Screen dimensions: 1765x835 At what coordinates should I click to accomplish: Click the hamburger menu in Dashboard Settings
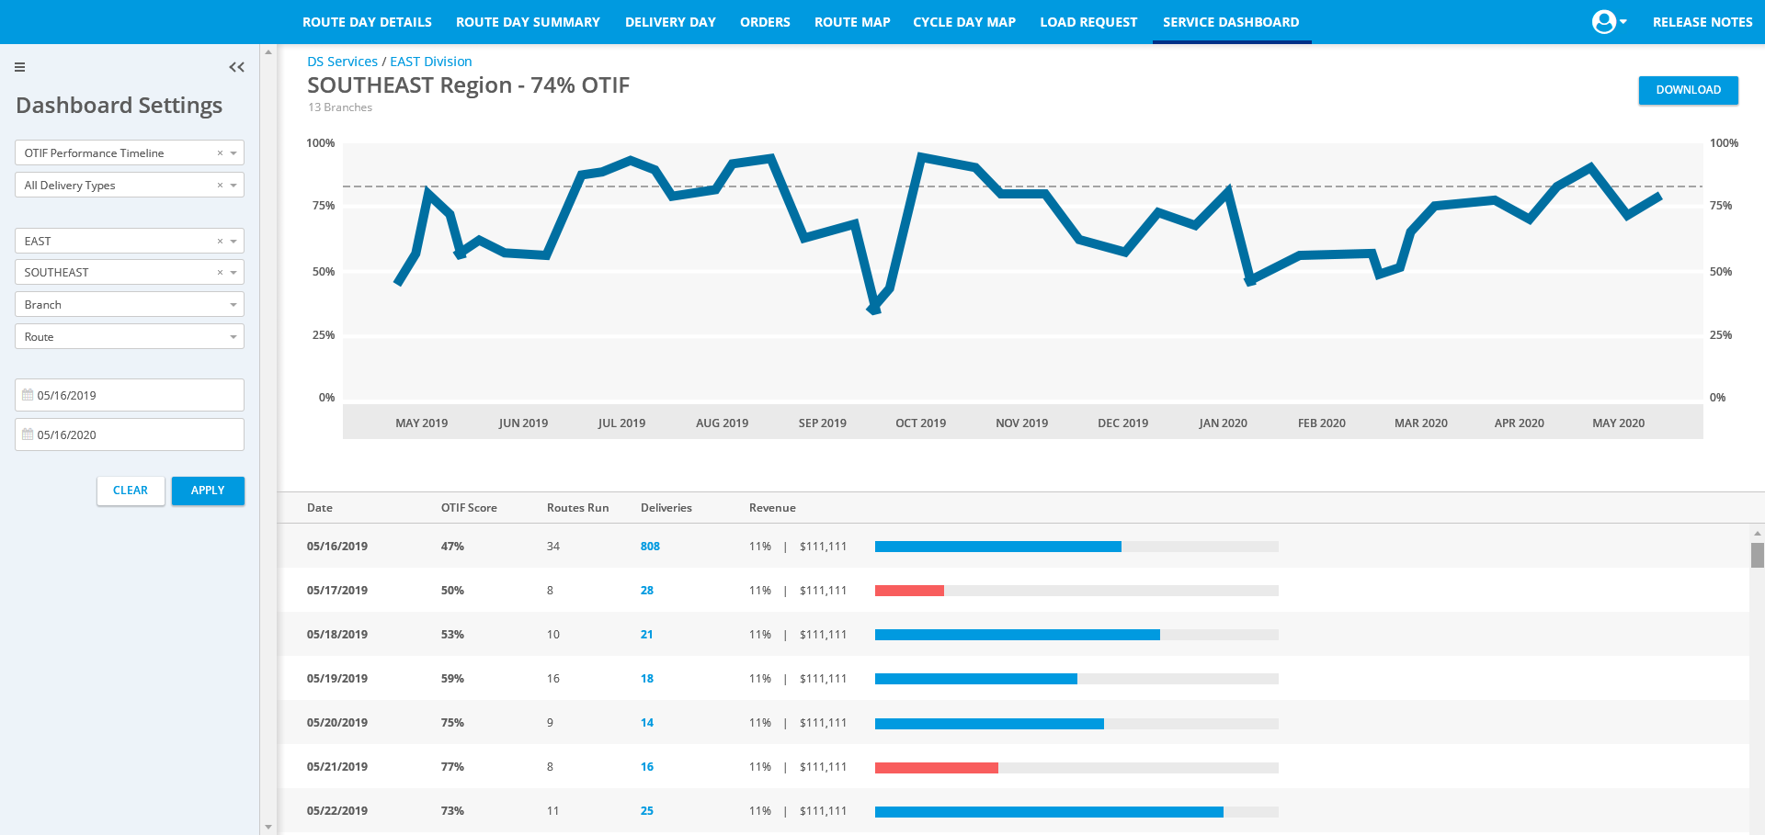point(19,67)
